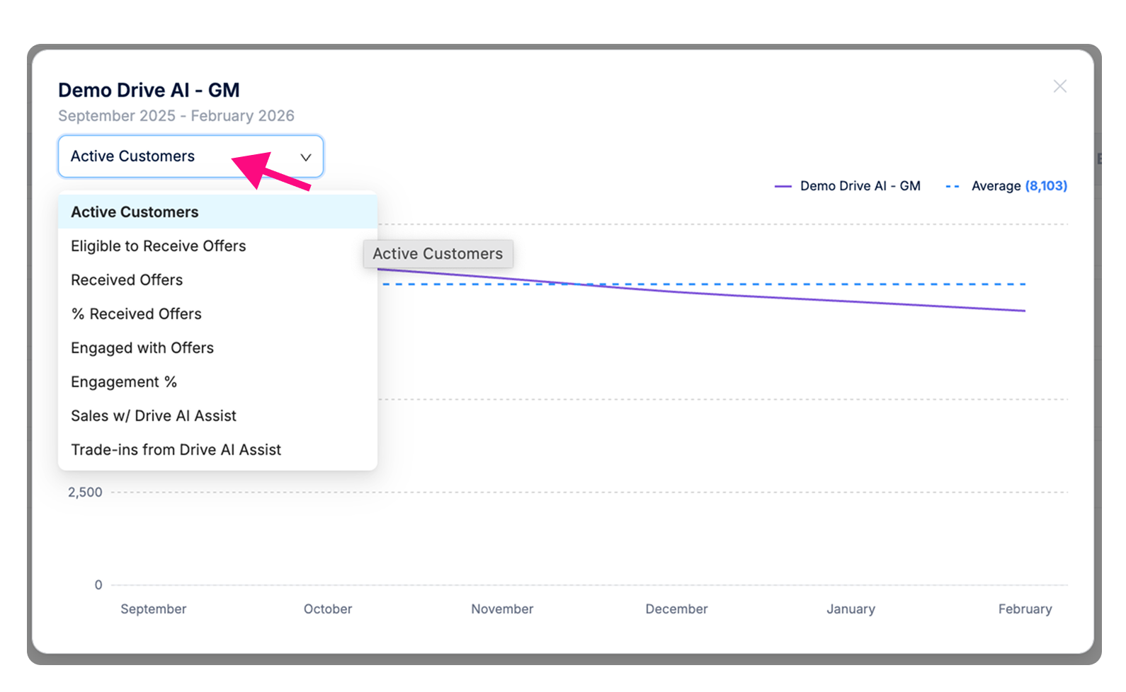Click the 2,500 y-axis gridline label

pos(85,492)
